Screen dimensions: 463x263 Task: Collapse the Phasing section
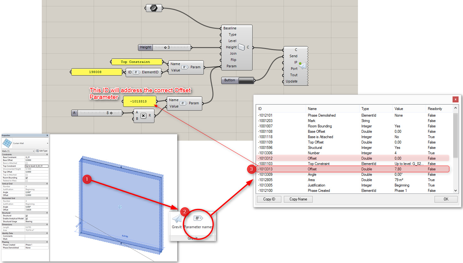pos(47,242)
